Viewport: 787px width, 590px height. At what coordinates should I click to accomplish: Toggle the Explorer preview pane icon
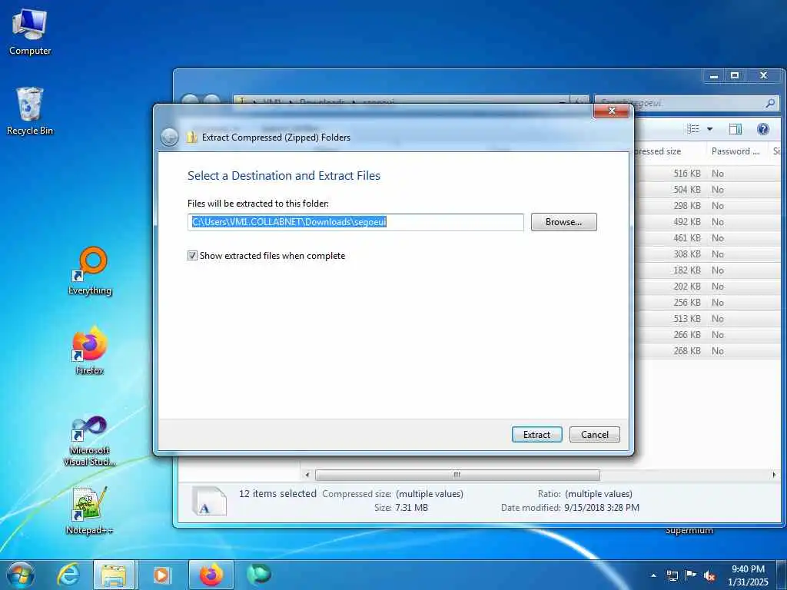pos(736,129)
